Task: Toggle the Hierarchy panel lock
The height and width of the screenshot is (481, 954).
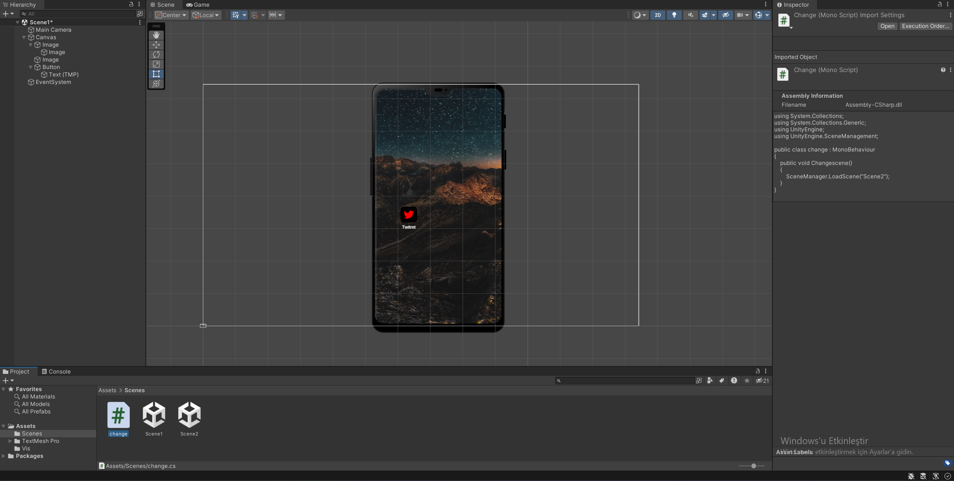Action: [x=131, y=4]
